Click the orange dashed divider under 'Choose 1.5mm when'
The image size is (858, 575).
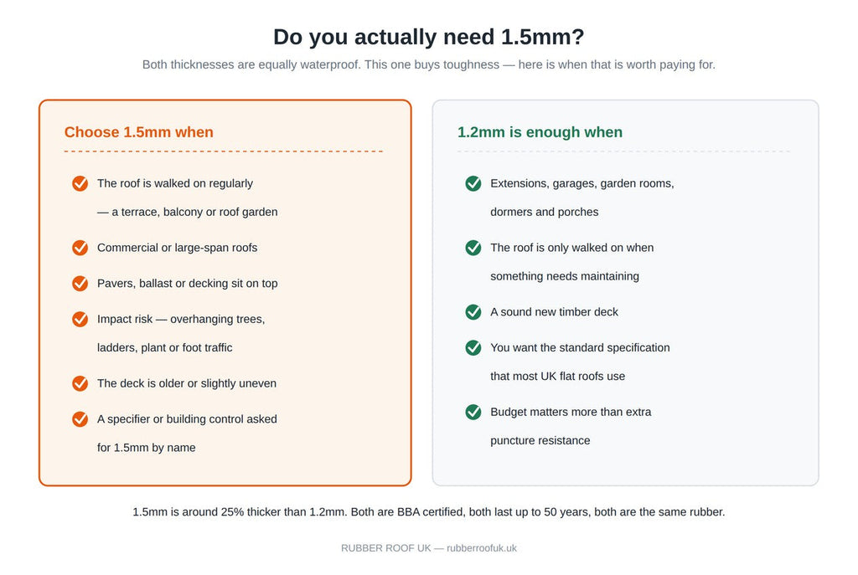coord(224,151)
